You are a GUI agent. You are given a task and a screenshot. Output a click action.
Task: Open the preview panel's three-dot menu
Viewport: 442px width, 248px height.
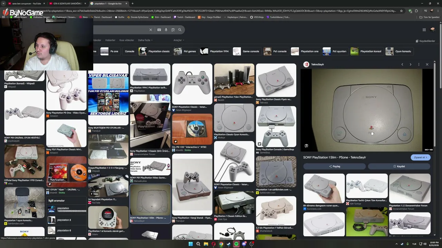click(x=419, y=64)
